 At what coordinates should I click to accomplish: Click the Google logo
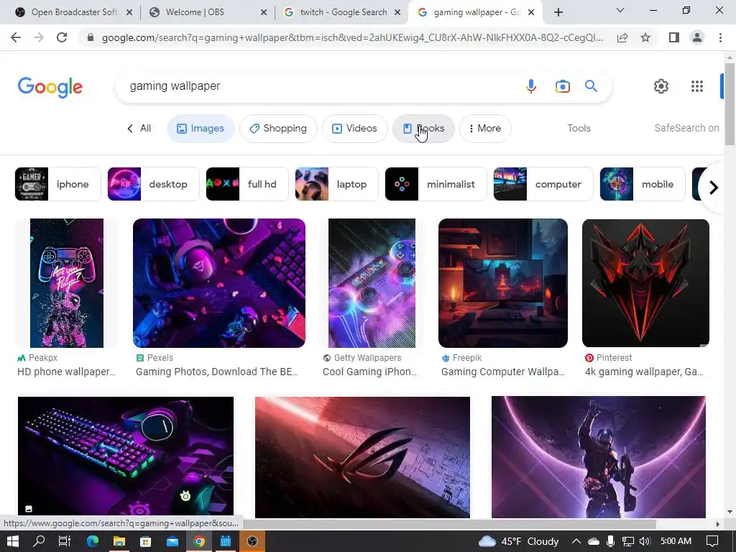click(x=50, y=87)
